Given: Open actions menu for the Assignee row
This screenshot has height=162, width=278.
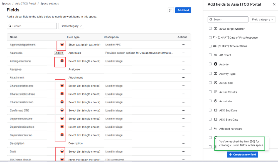Looking at the screenshot, I should click(183, 69).
